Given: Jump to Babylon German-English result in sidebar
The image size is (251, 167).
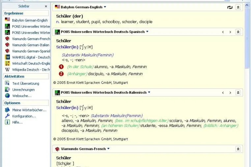Looking at the screenshot, I should point(30,20).
